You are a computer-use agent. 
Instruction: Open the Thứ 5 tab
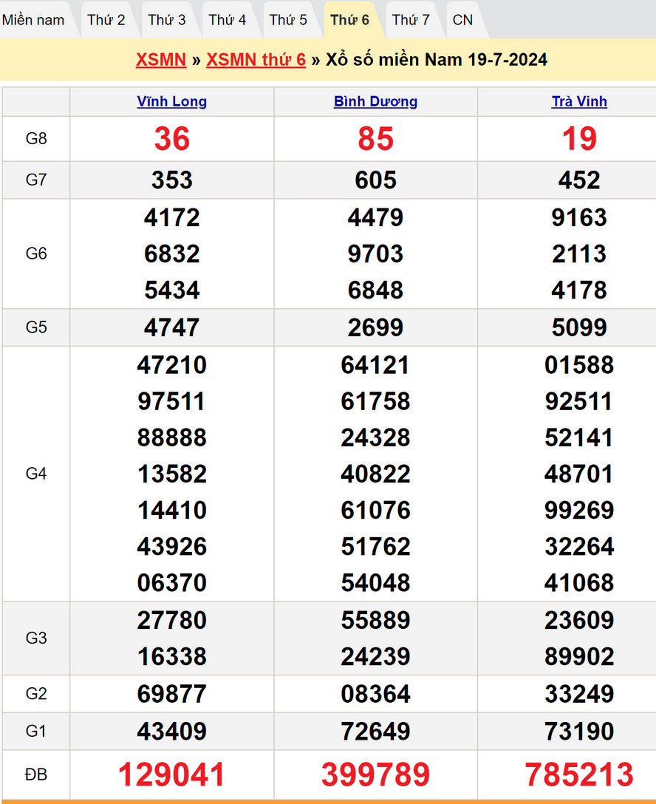click(x=288, y=20)
